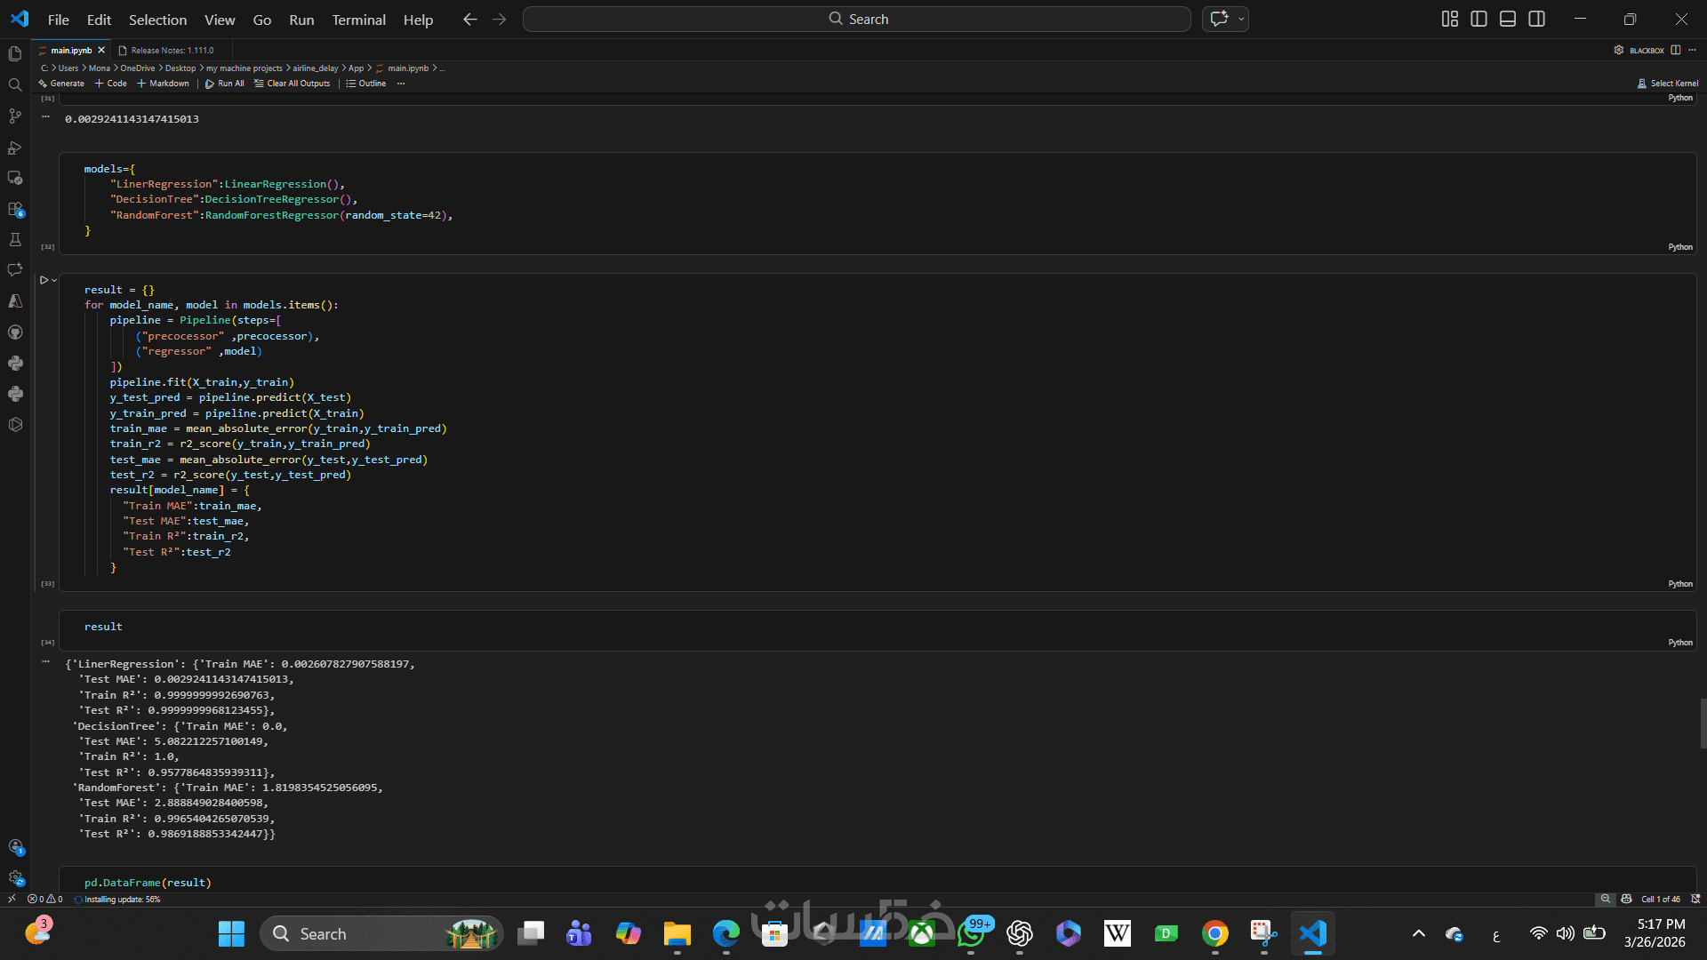This screenshot has width=1707, height=960.
Task: Open Source Control view in activity bar
Action: [x=15, y=116]
